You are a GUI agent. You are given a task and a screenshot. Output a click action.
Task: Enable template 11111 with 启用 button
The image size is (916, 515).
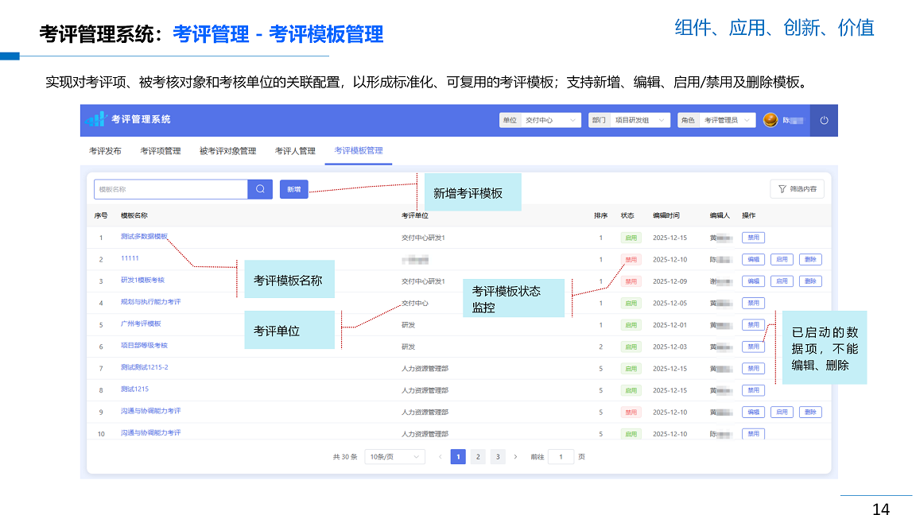782,259
